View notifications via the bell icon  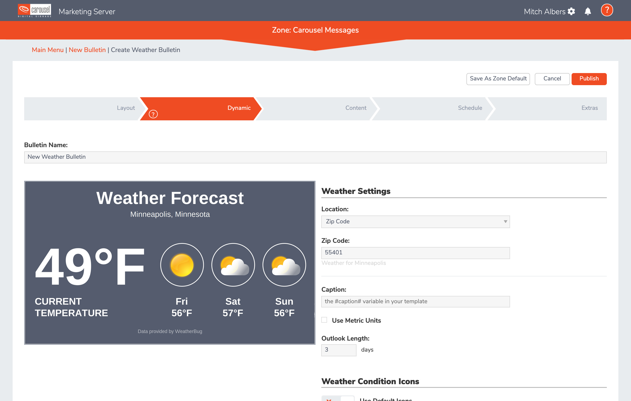tap(587, 11)
